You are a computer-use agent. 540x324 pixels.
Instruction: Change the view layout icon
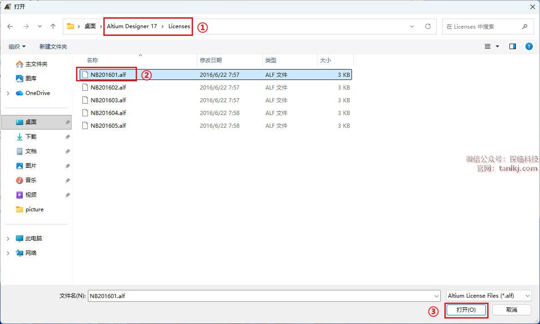click(488, 46)
